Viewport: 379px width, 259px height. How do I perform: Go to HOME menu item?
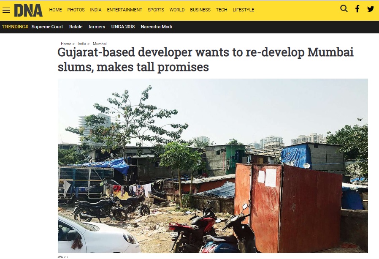(x=56, y=10)
